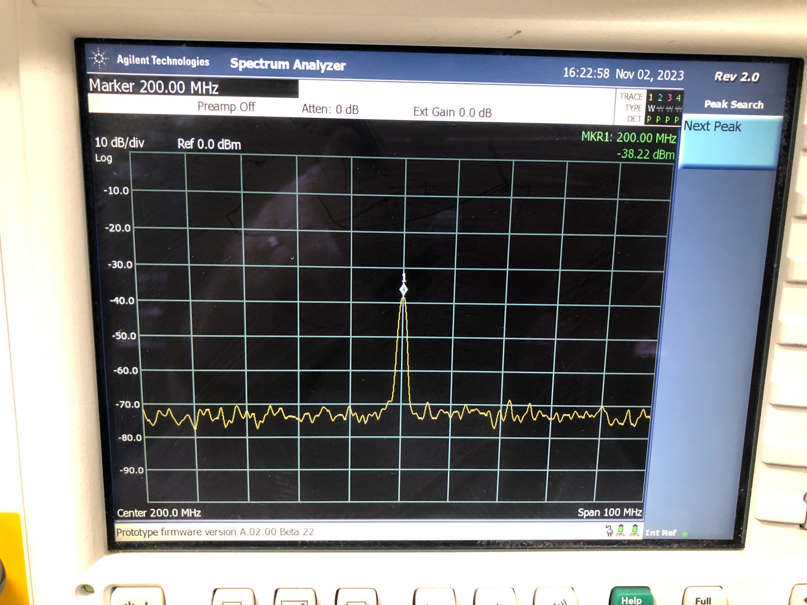Select magenta trace 3 in trace panel
The height and width of the screenshot is (605, 807).
click(x=670, y=98)
